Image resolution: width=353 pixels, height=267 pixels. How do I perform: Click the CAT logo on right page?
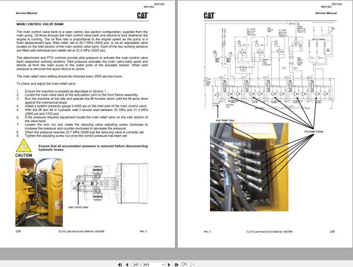point(209,15)
